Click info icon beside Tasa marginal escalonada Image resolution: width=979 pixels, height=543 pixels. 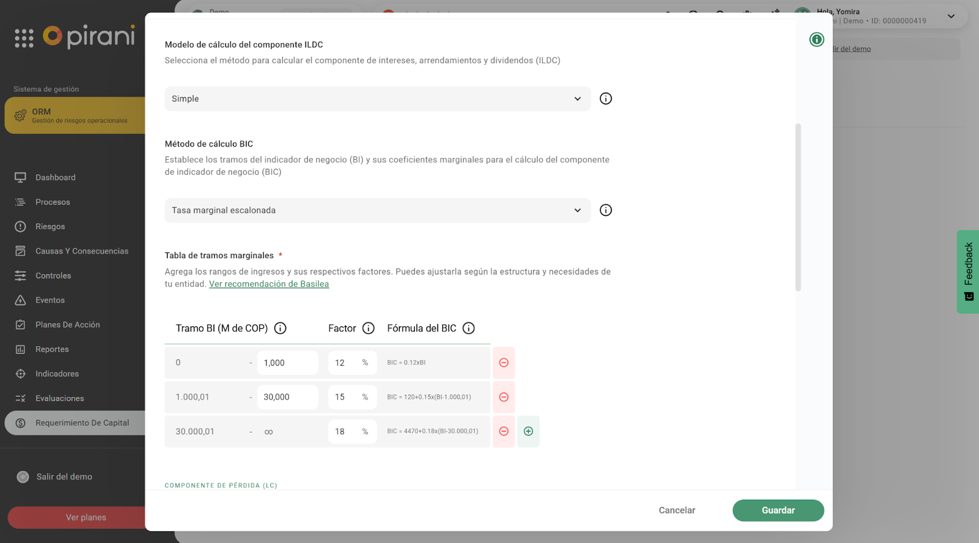(606, 210)
